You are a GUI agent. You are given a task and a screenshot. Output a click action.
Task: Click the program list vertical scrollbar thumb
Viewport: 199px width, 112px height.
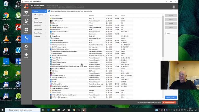[x=163, y=36]
